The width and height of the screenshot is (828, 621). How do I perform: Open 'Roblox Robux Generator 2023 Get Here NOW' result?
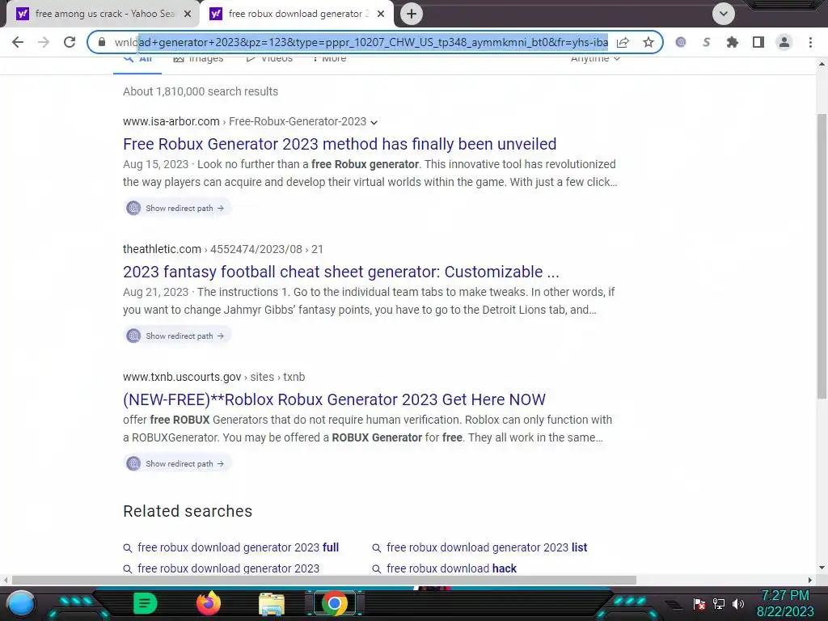(x=334, y=399)
